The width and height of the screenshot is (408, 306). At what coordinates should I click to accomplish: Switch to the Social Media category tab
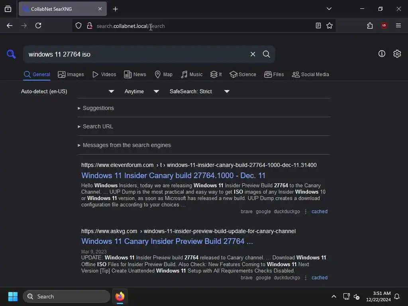[x=310, y=75]
